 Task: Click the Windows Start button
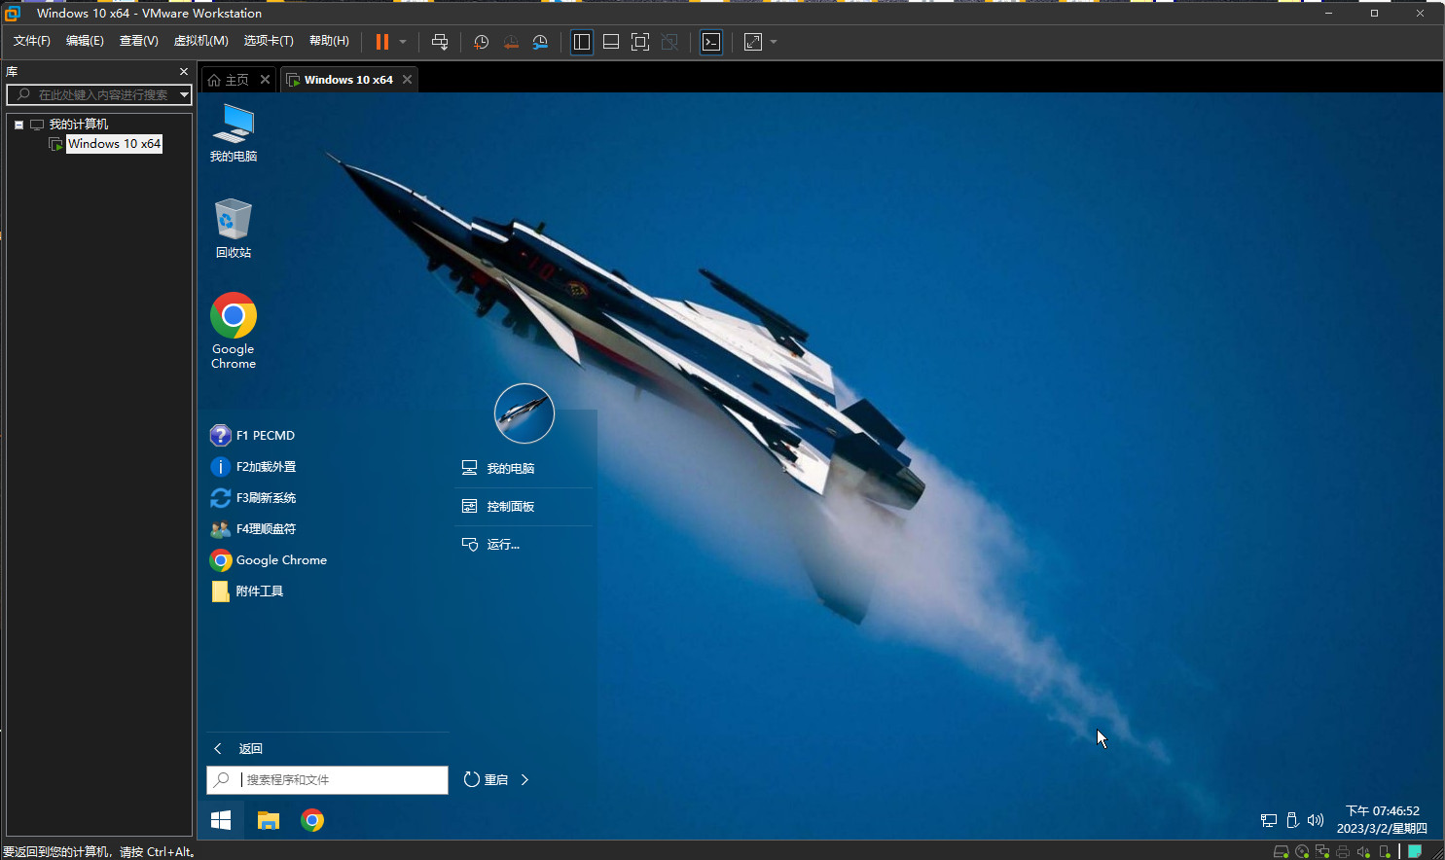(221, 820)
